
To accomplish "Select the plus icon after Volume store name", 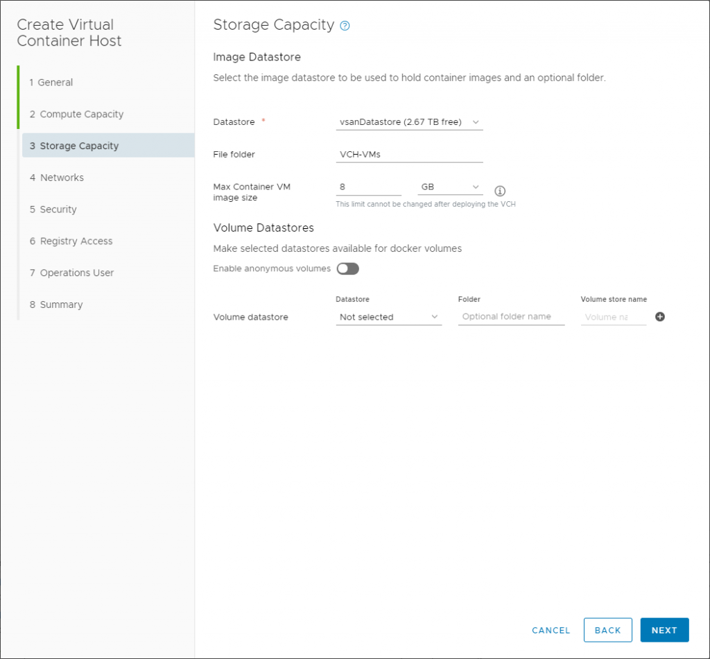I will pyautogui.click(x=659, y=316).
